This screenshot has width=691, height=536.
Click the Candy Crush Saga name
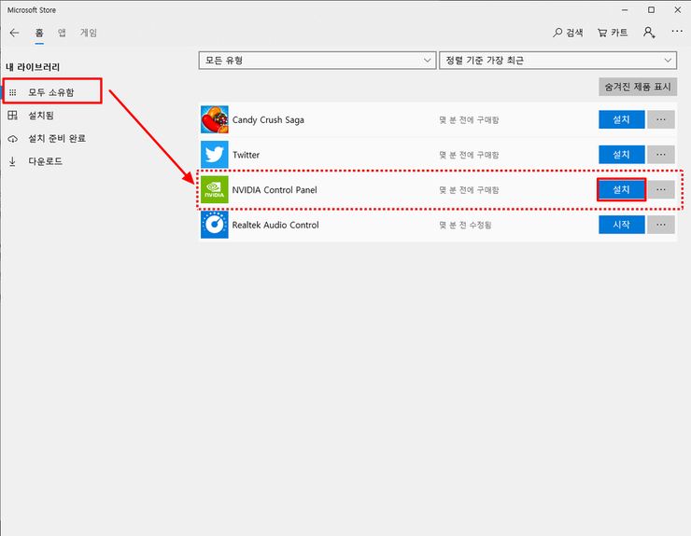tap(268, 119)
